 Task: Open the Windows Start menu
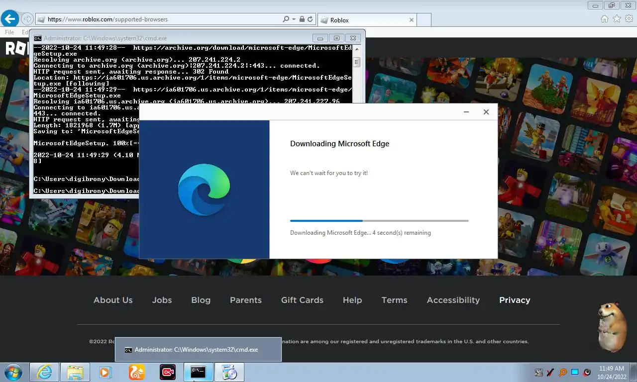[13, 372]
